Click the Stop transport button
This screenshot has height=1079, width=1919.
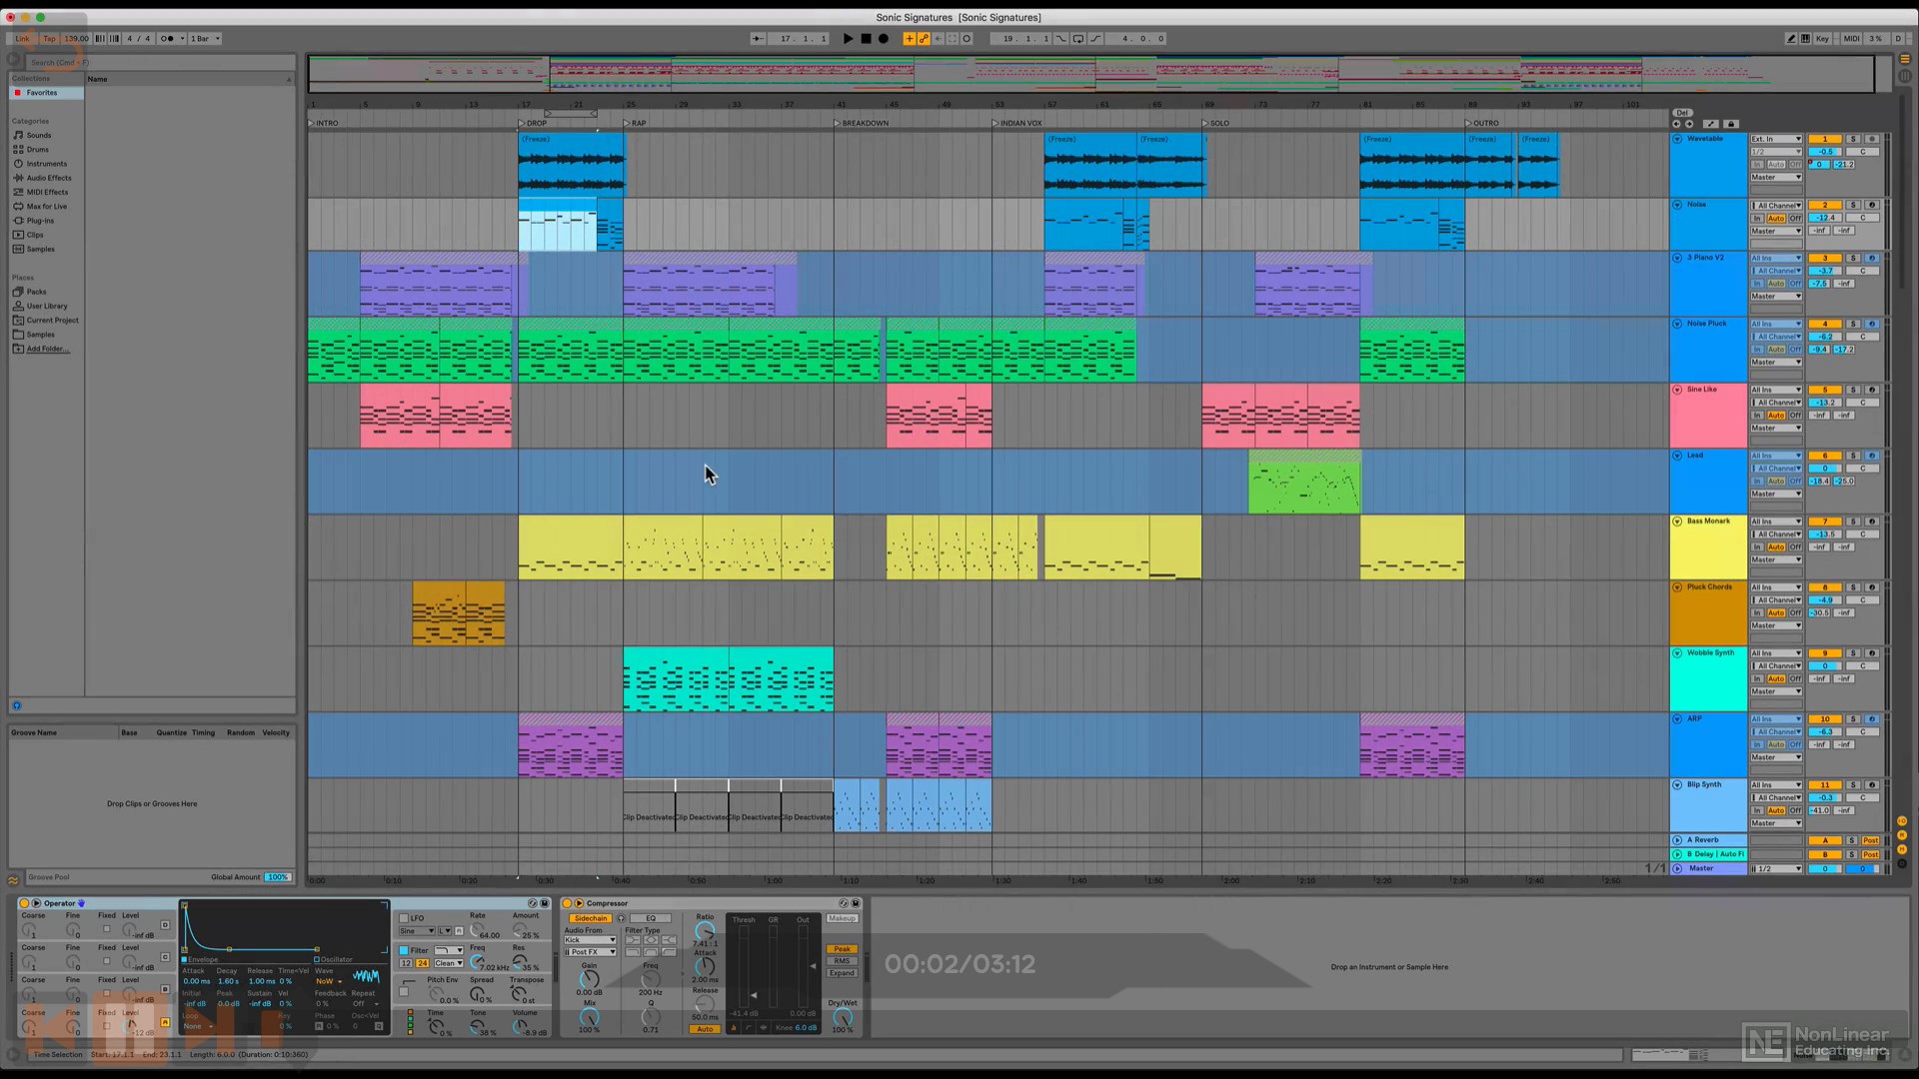pos(866,39)
